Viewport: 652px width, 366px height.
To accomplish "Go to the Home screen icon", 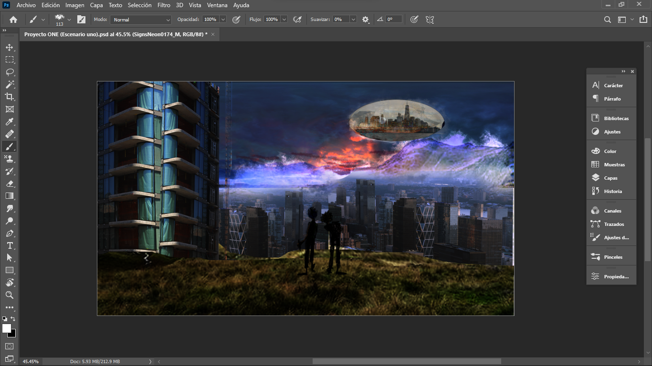I will pyautogui.click(x=13, y=20).
